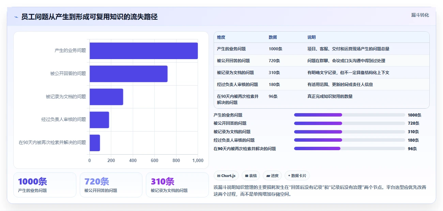Click the 说明 table column header
Screen dimensions: 443x211
pos(311,37)
